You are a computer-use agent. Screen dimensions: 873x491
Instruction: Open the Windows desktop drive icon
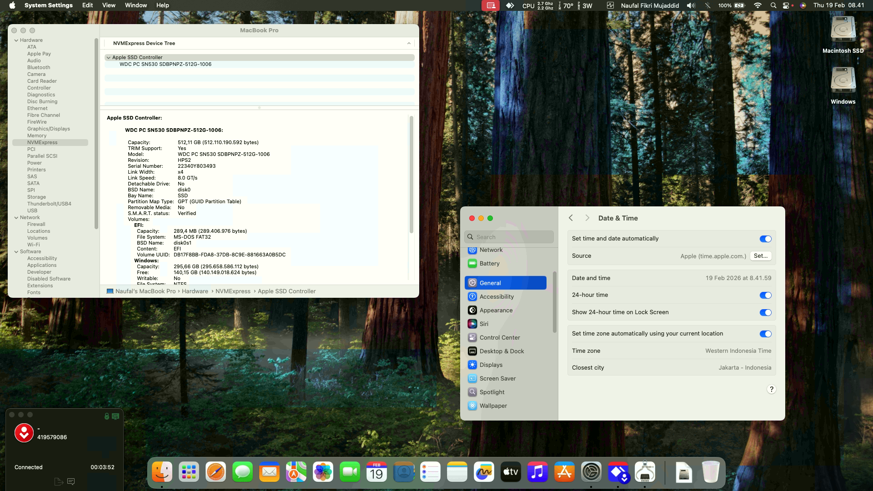[843, 81]
